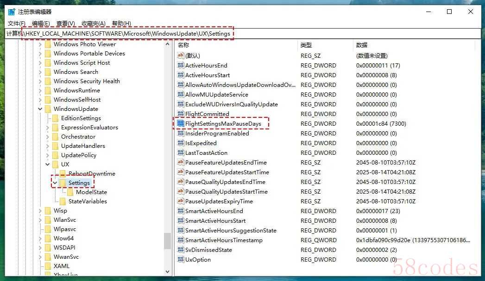The height and width of the screenshot is (281, 485).
Task: Click REG_QWORD type cell
Action: pyautogui.click(x=319, y=240)
